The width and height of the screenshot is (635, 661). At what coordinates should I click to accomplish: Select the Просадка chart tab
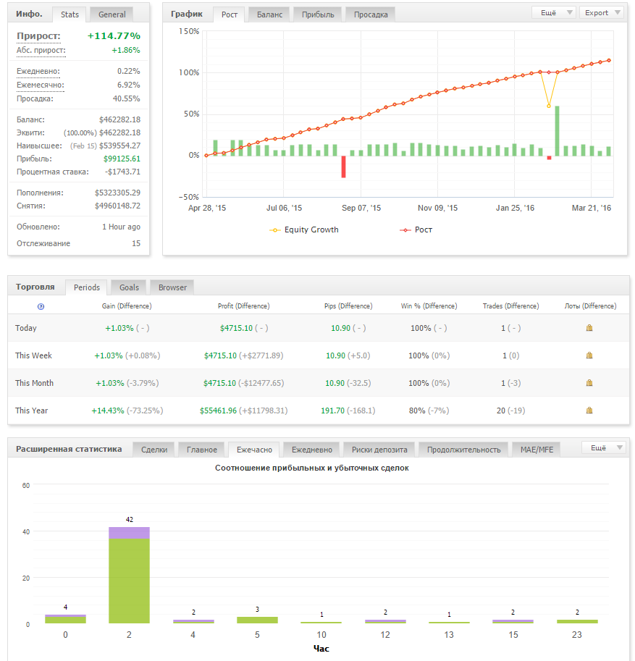click(x=371, y=14)
